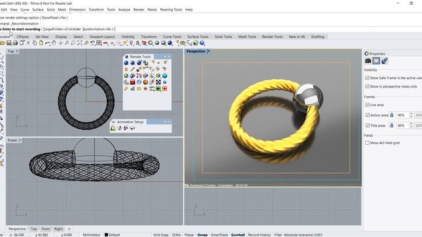Image resolution: width=422 pixels, height=237 pixels.
Task: Click the safe frame rectangle icon in Properties
Action: [x=377, y=61]
